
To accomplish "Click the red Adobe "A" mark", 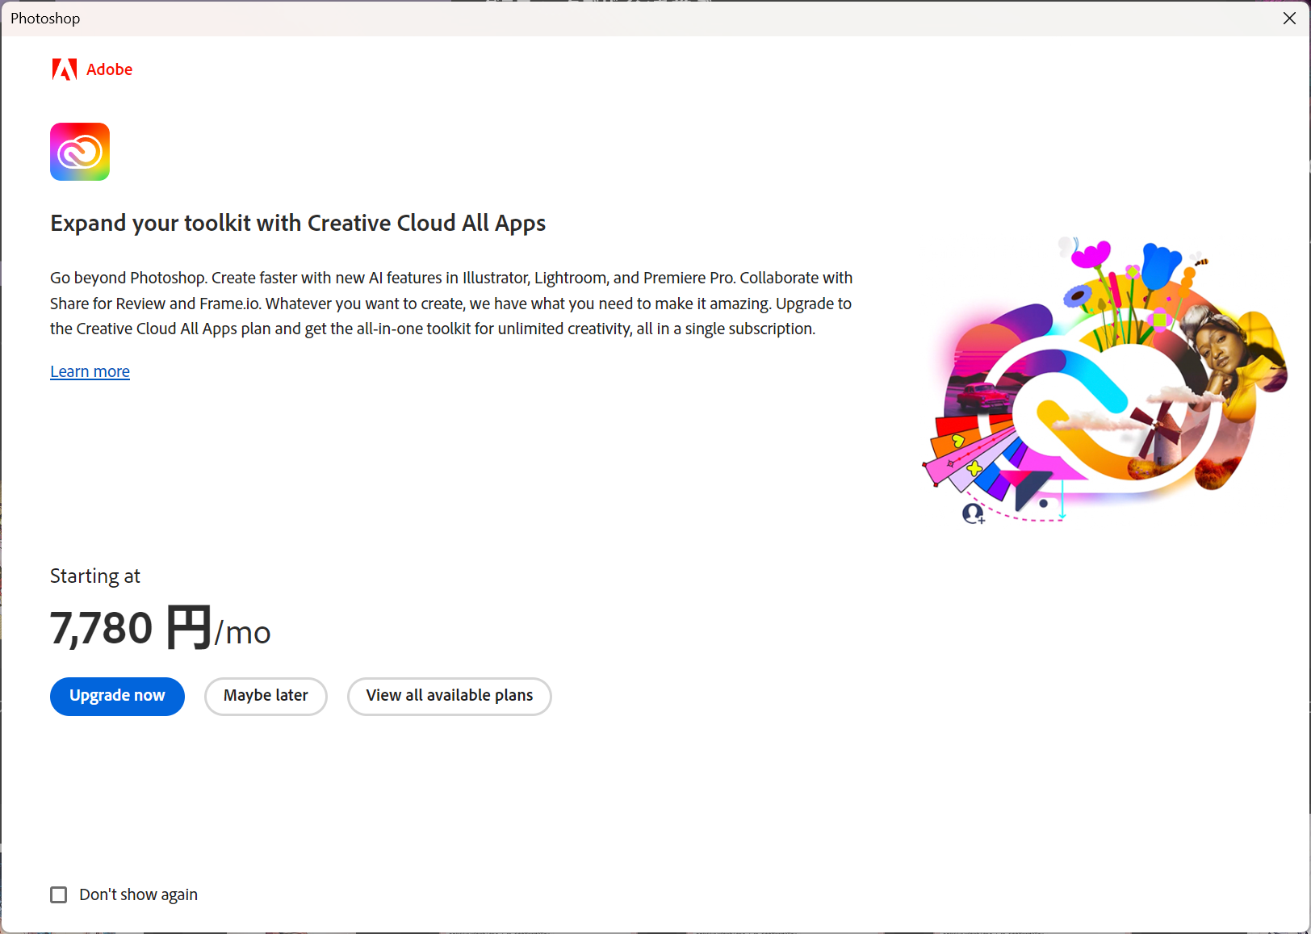I will 65,69.
